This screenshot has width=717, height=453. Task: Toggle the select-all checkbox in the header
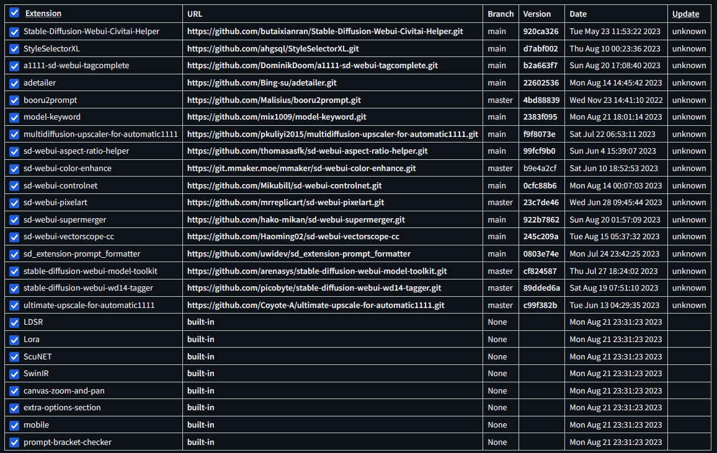pos(14,13)
